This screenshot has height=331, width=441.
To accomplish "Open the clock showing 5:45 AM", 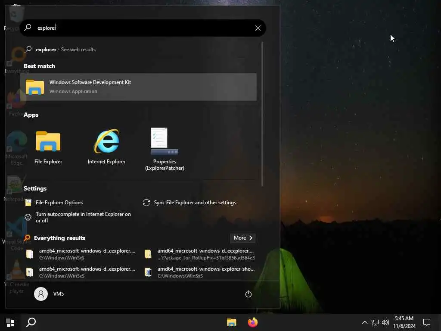I will click(404, 322).
